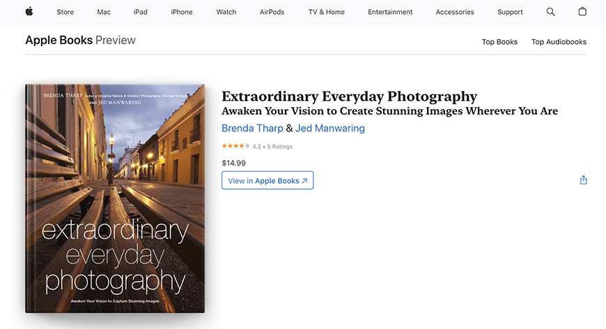Click the subtitle Awaken Your Vision text
This screenshot has height=329, width=606.
tap(389, 111)
